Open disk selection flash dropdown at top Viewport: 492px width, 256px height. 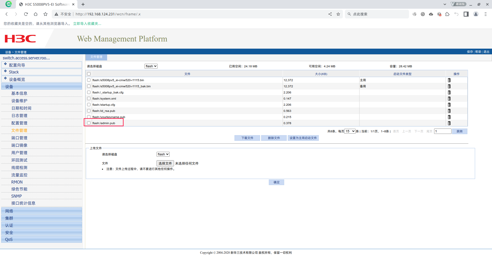coord(151,66)
